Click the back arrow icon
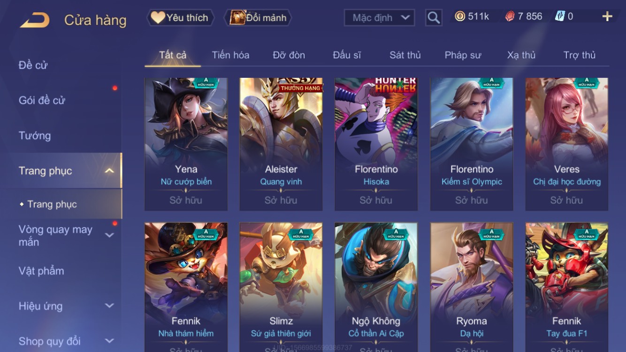Viewport: 626px width, 352px height. point(35,20)
